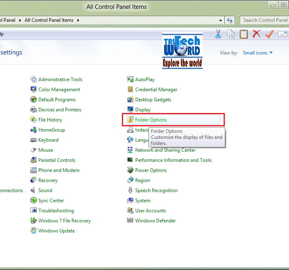Image resolution: width=289 pixels, height=270 pixels.
Task: Open the Windows Defender link
Action: [155, 221]
